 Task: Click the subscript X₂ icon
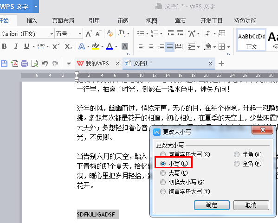click(x=68, y=46)
